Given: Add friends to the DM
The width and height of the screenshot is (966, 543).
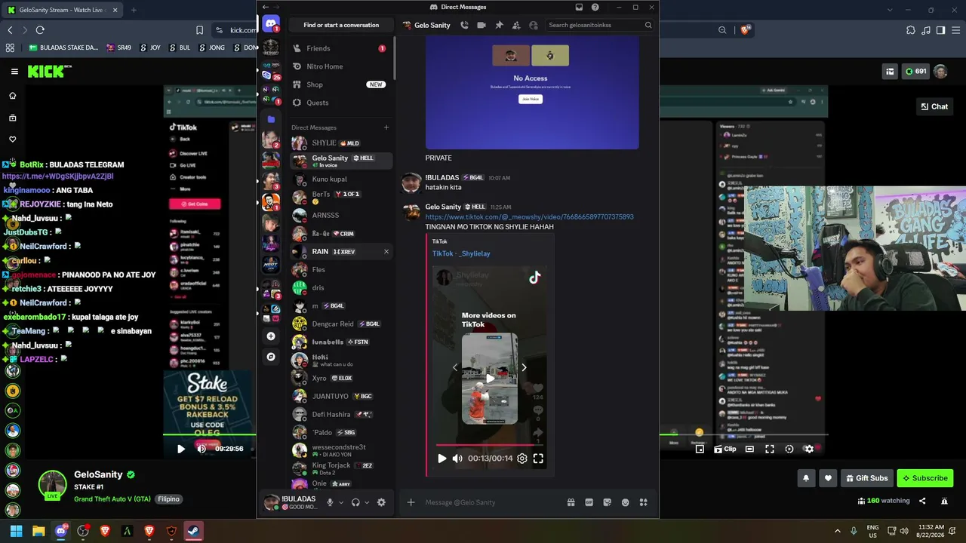Looking at the screenshot, I should [x=516, y=25].
